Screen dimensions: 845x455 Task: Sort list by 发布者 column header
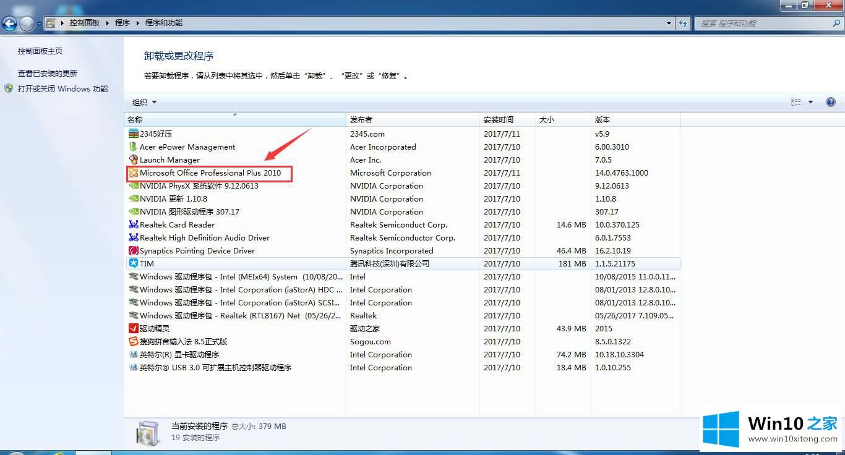(x=413, y=119)
